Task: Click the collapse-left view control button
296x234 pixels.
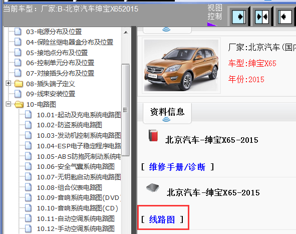Action: 285,17
